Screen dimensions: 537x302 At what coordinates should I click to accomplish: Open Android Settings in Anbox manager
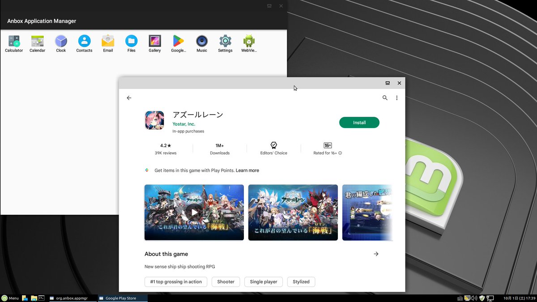(x=225, y=44)
